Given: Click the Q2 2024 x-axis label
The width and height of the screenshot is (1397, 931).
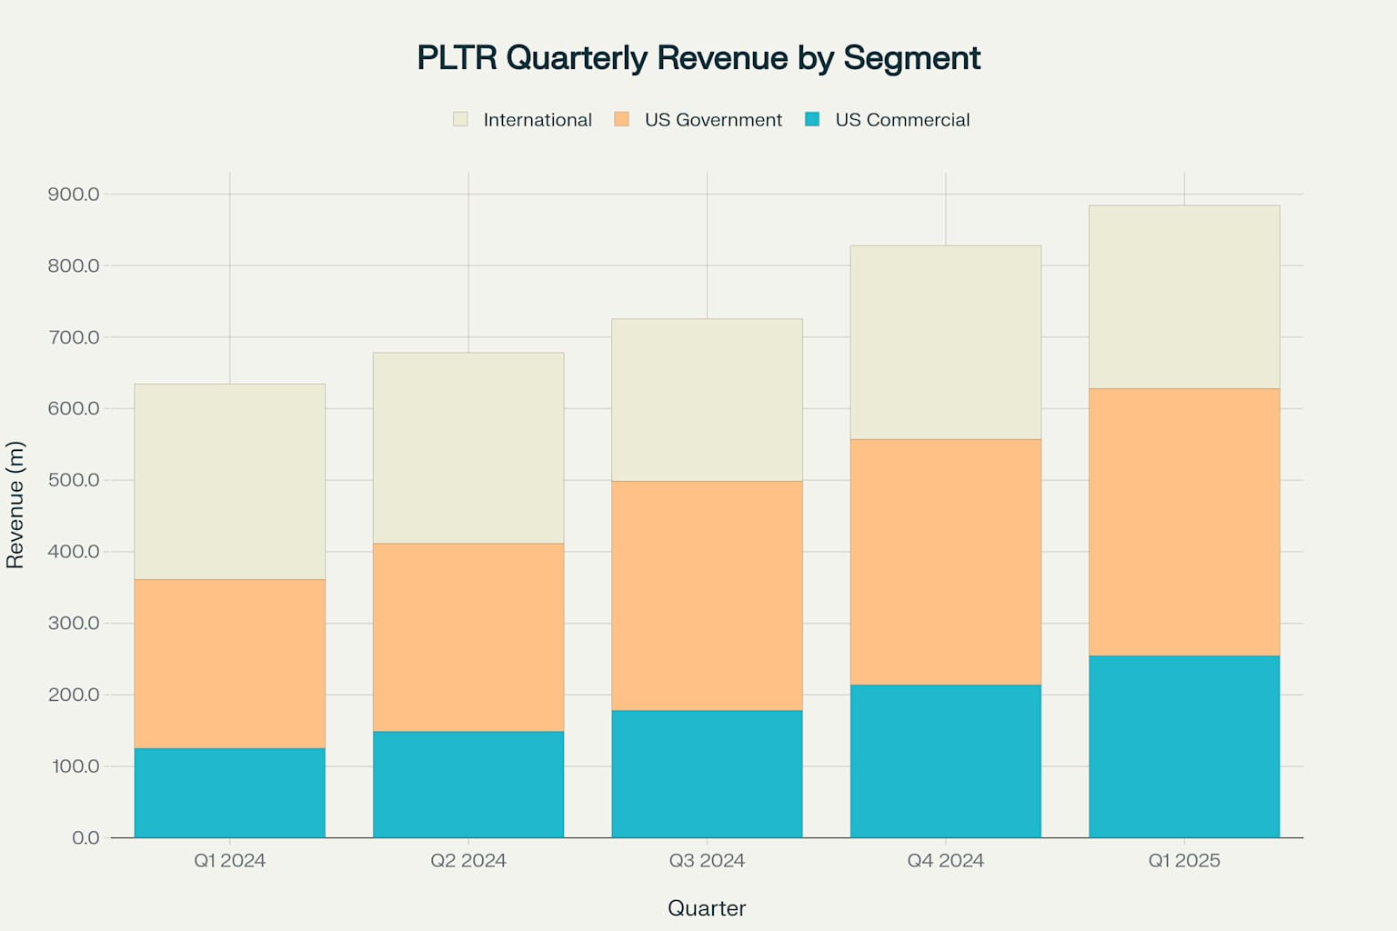Looking at the screenshot, I should pos(468,860).
